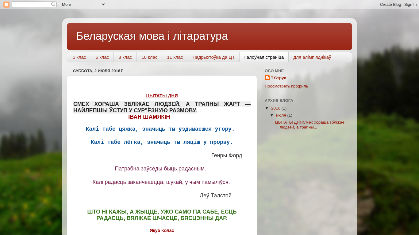Go to the 10 клас tab

click(149, 57)
